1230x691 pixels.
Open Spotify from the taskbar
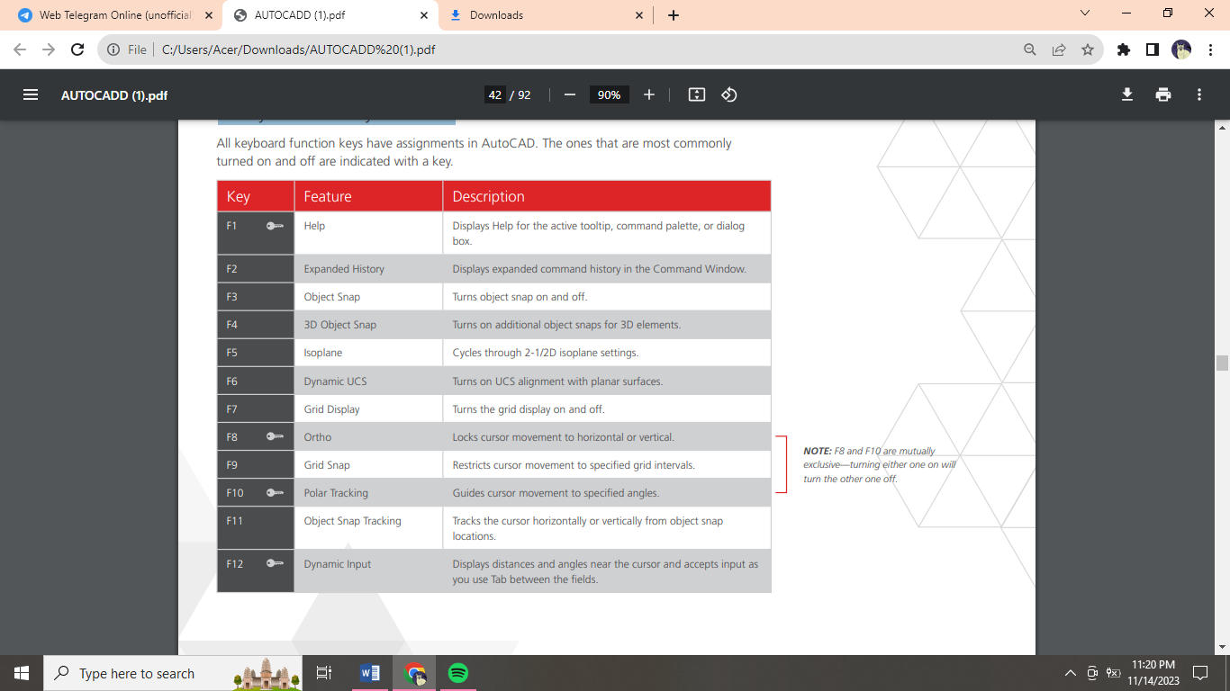coord(457,673)
